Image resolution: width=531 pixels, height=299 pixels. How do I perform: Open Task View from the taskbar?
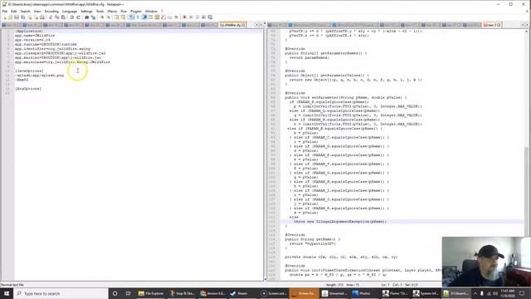tap(128, 293)
